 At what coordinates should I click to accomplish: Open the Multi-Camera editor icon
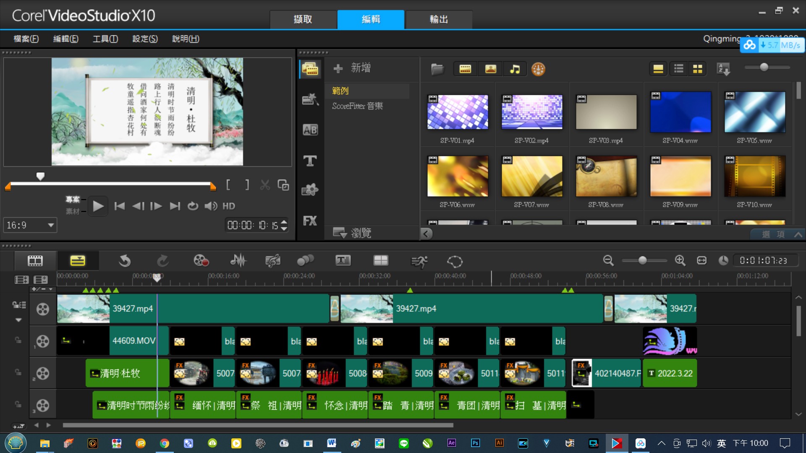point(381,261)
